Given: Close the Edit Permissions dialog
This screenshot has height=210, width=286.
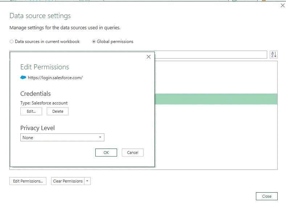Looking at the screenshot, I should coord(149,57).
